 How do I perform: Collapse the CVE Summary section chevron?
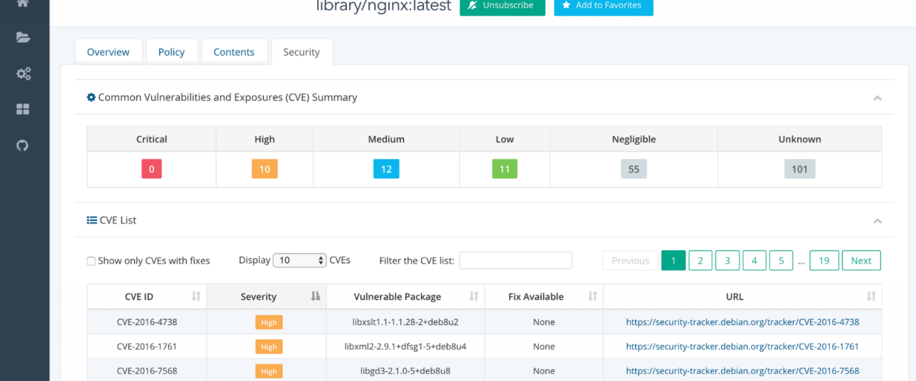point(877,98)
